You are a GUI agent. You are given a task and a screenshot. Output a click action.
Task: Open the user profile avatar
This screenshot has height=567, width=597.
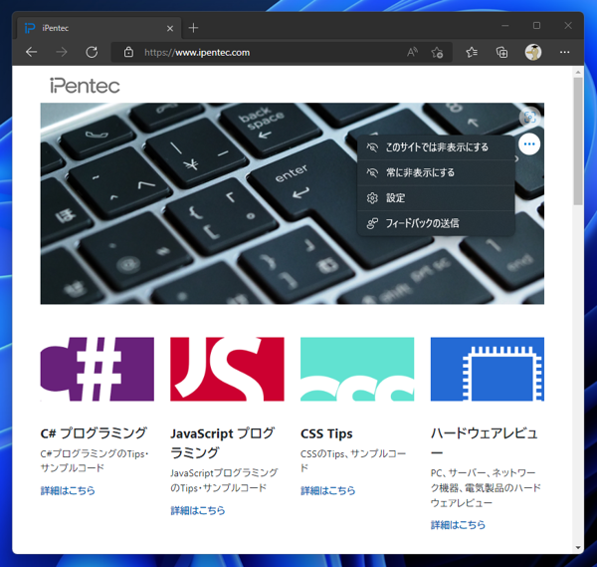pos(533,52)
